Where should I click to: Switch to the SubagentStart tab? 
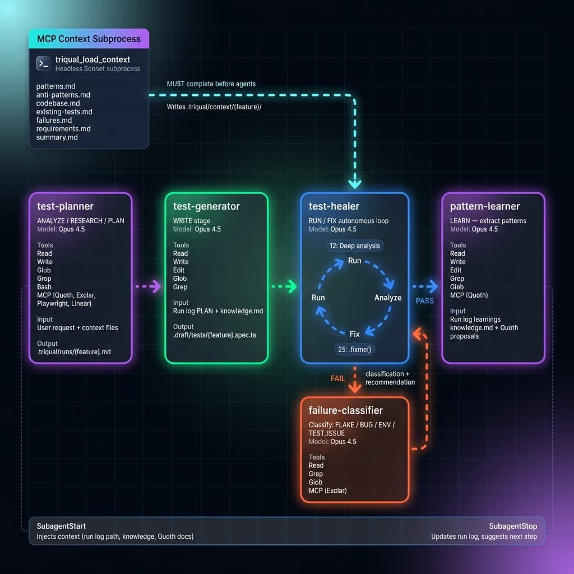pyautogui.click(x=60, y=526)
